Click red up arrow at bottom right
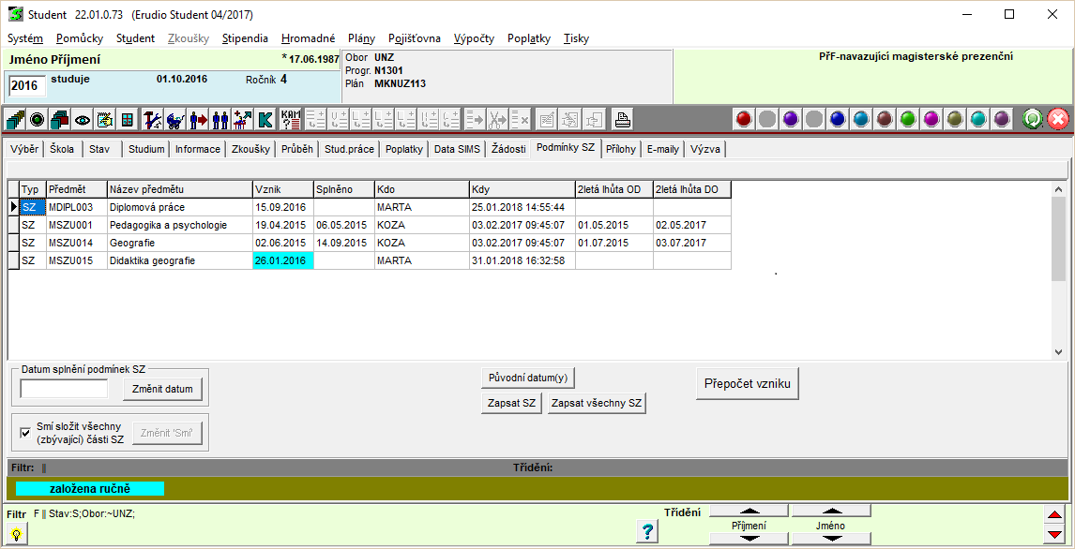The image size is (1075, 549). tap(1054, 514)
